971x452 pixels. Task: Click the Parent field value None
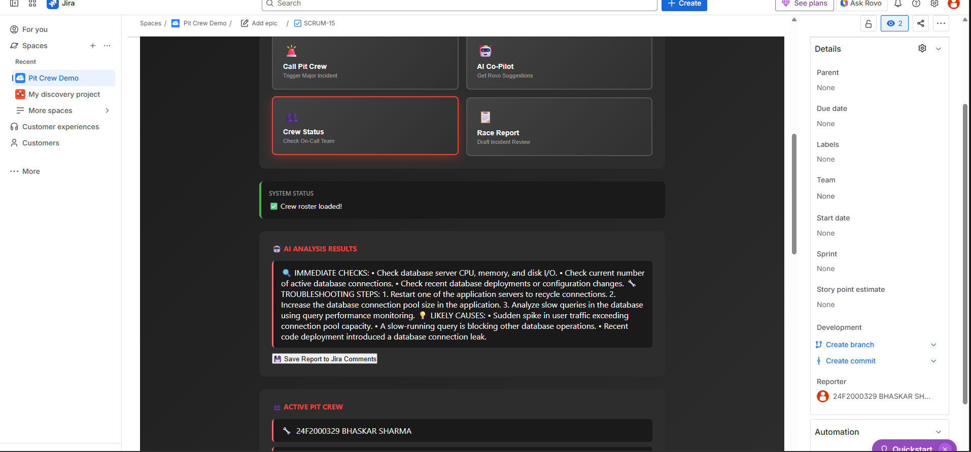point(825,88)
